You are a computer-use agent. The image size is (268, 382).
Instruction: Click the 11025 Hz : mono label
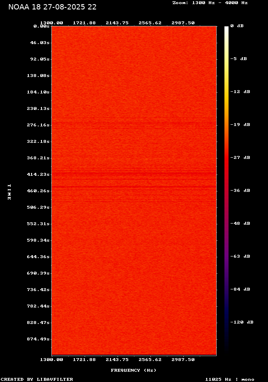[x=230, y=379]
